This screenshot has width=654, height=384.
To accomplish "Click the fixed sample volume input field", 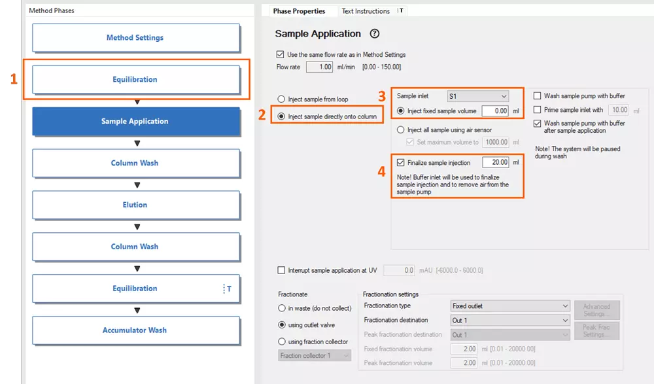I will click(x=495, y=111).
